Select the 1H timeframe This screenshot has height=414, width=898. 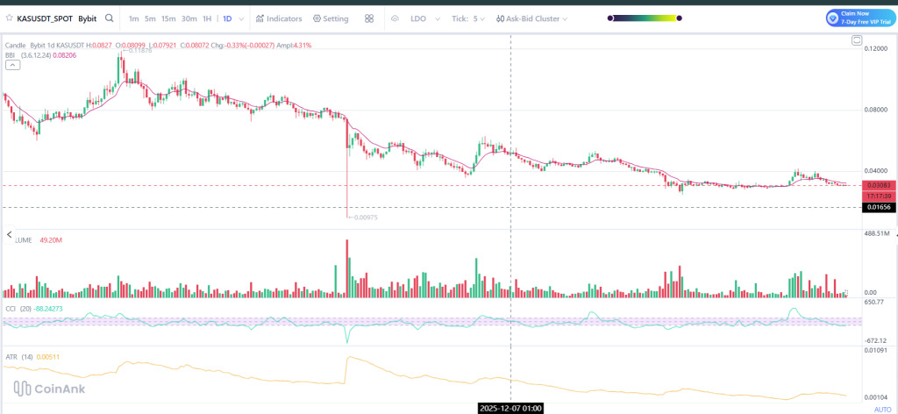[x=207, y=18]
